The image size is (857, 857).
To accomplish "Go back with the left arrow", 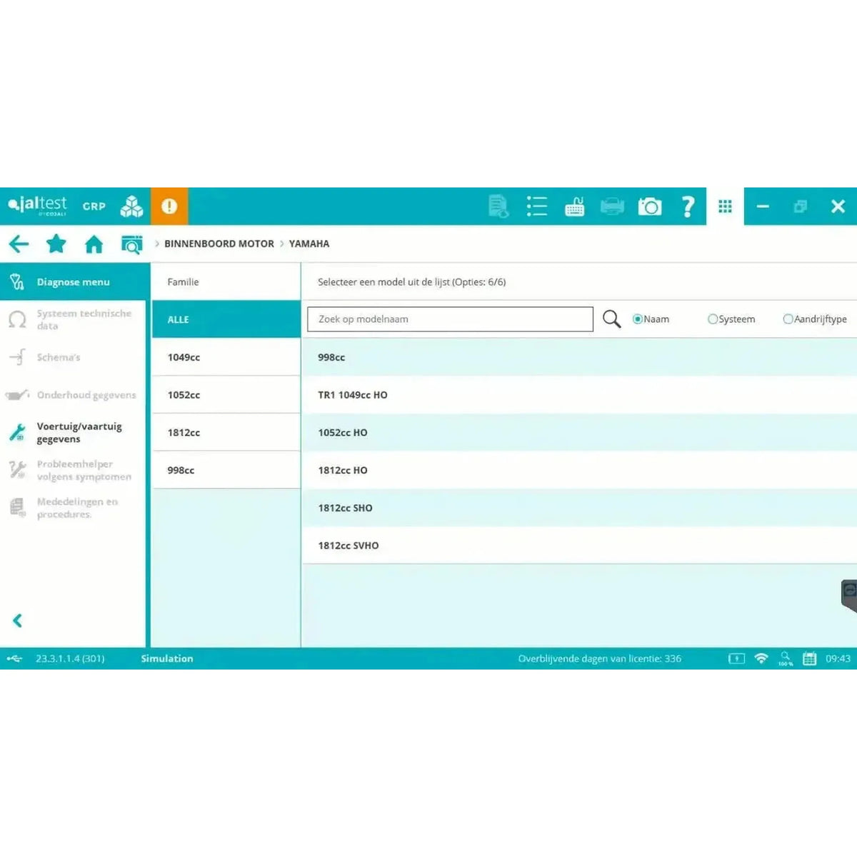I will click(19, 244).
